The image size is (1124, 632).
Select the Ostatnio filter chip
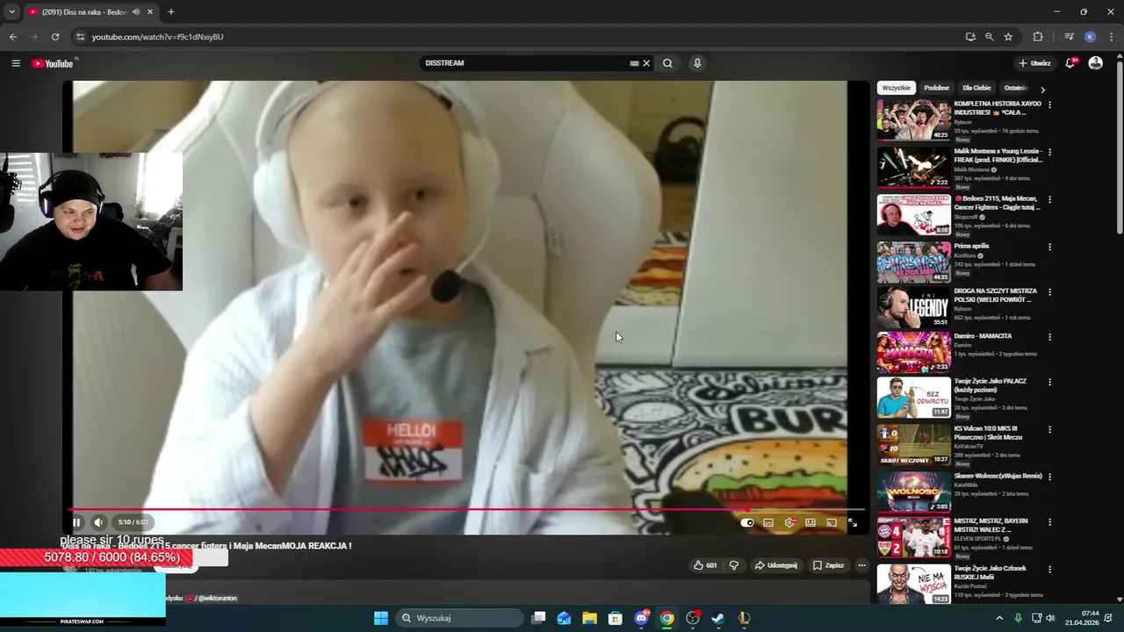(1016, 88)
